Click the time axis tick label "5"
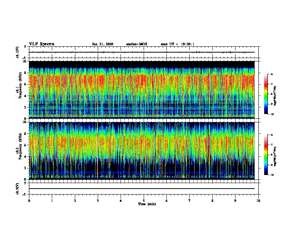 pos(144,201)
